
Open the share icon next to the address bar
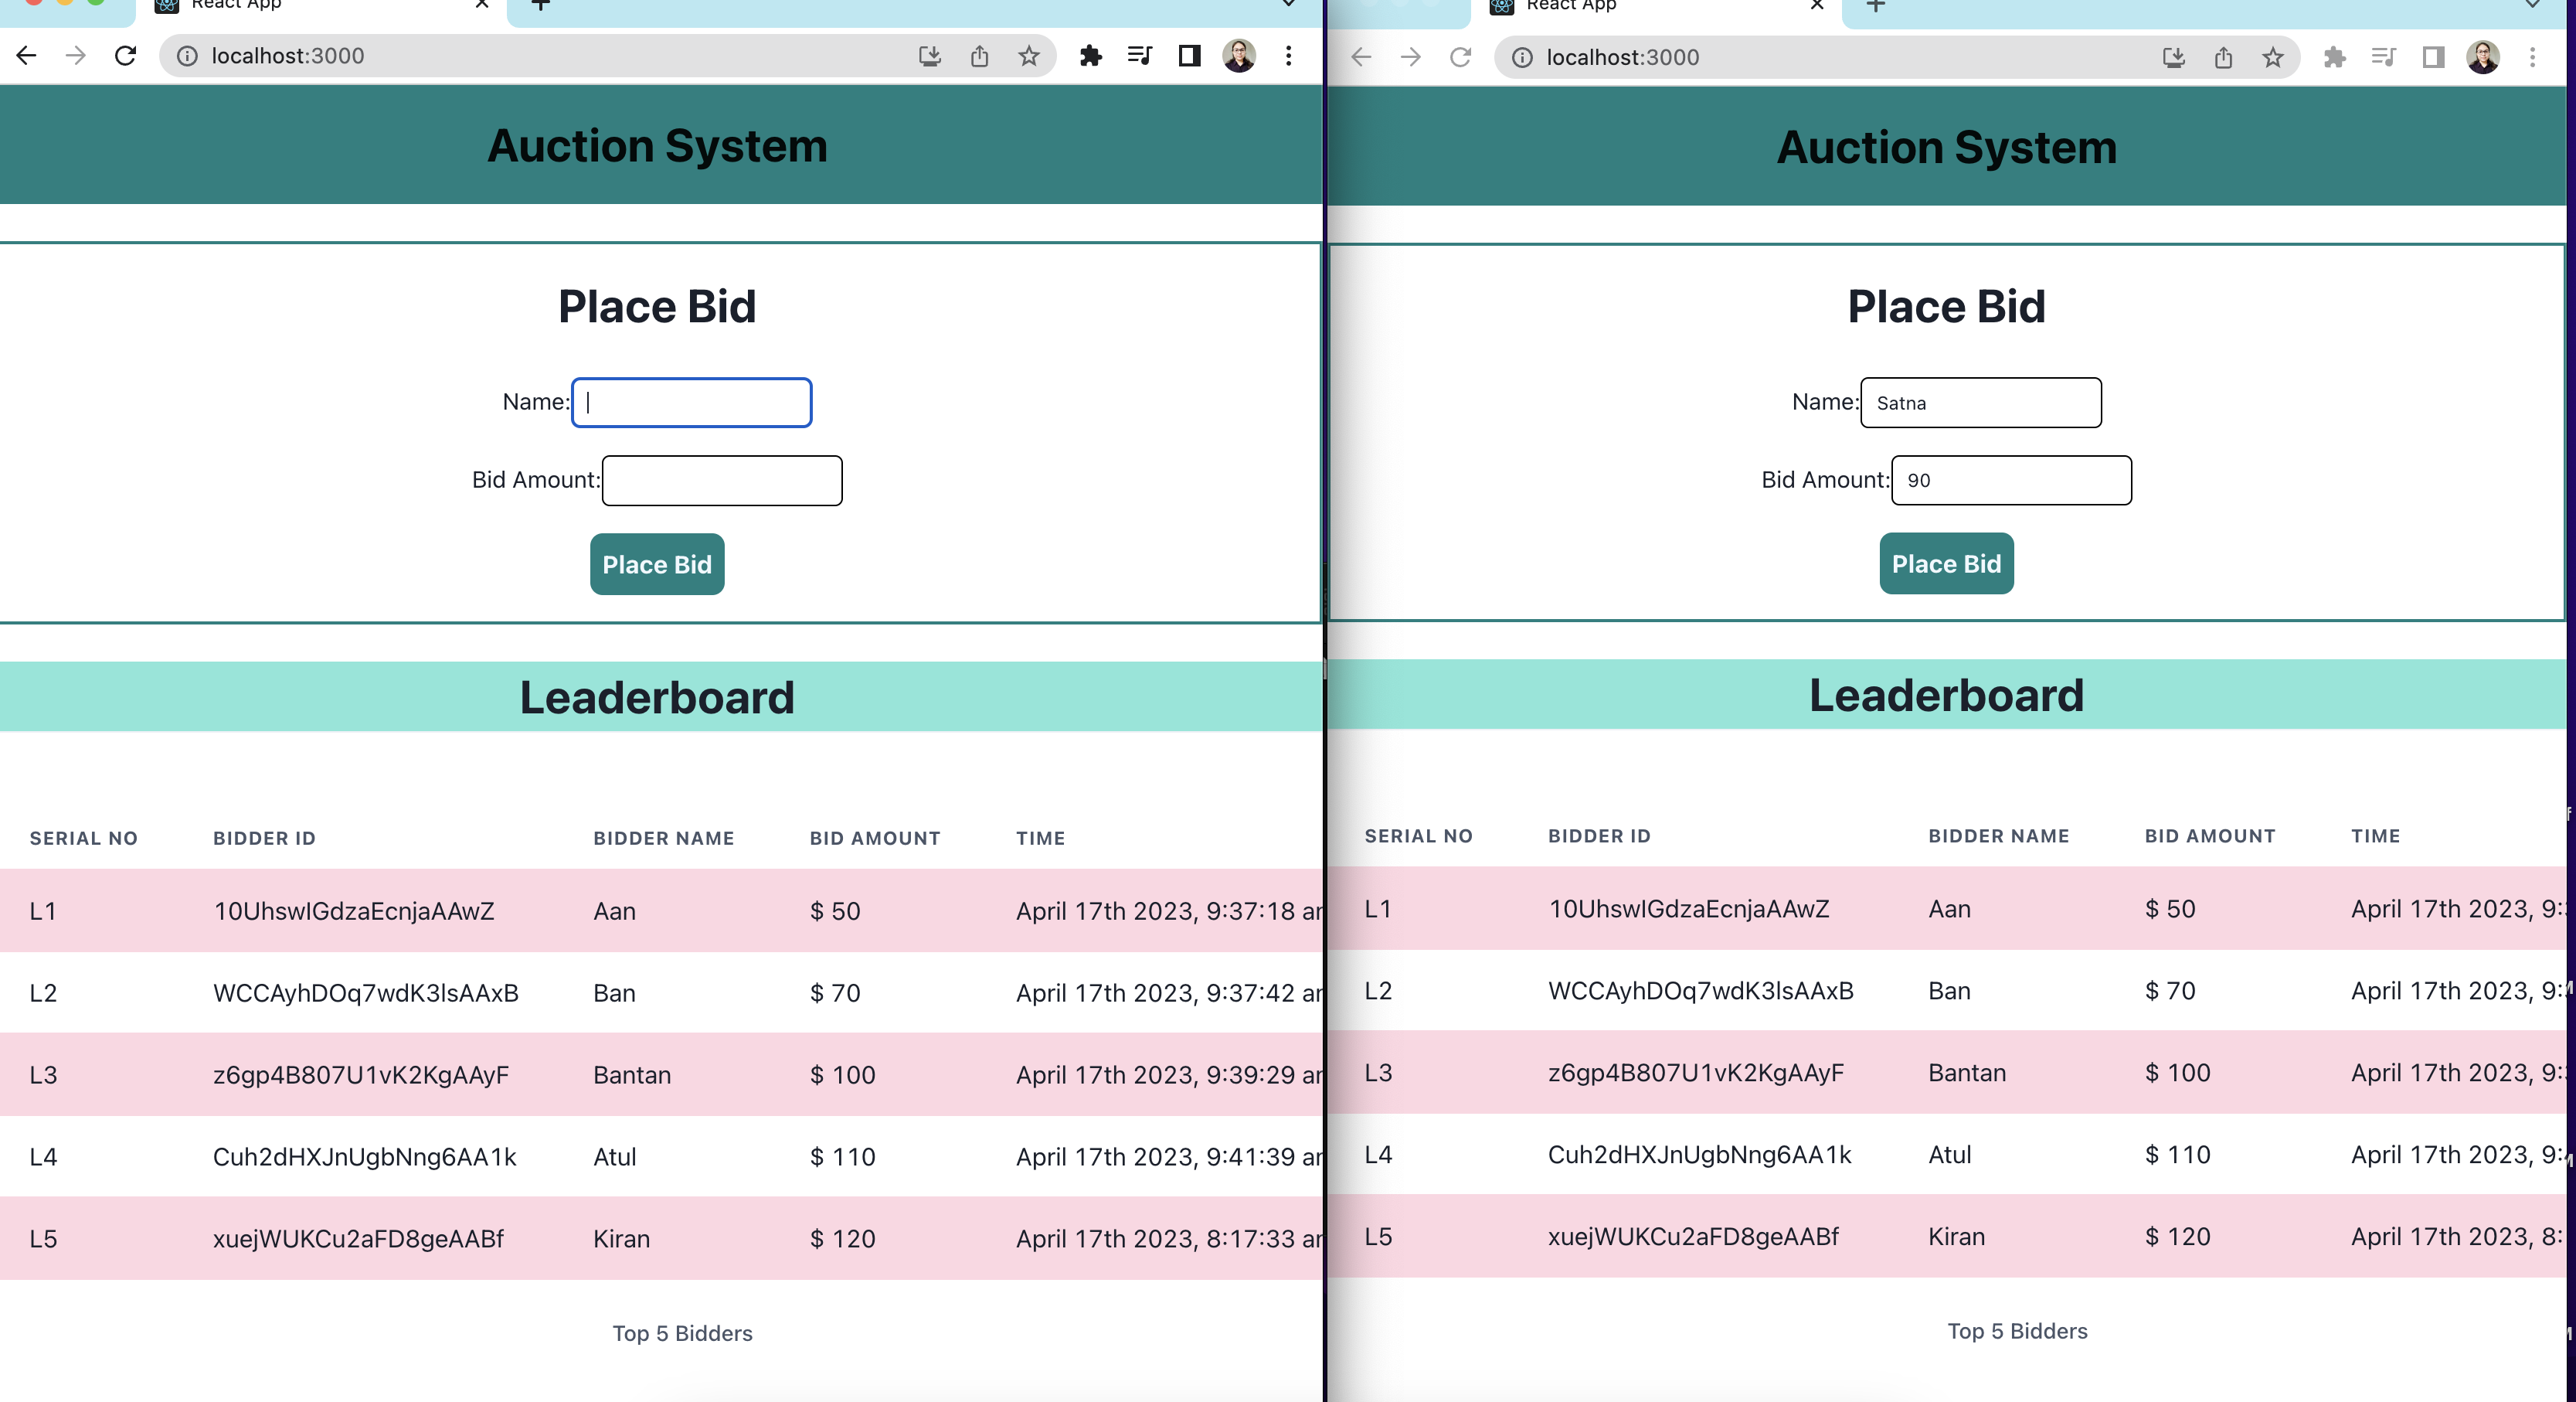(x=979, y=56)
